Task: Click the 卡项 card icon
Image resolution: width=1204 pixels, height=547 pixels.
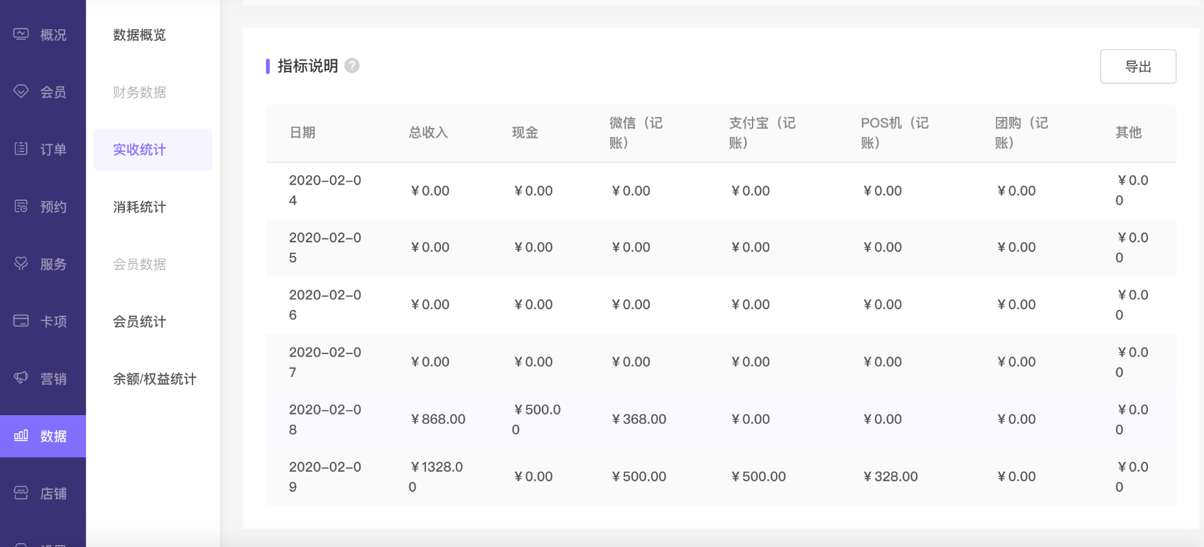Action: [21, 321]
